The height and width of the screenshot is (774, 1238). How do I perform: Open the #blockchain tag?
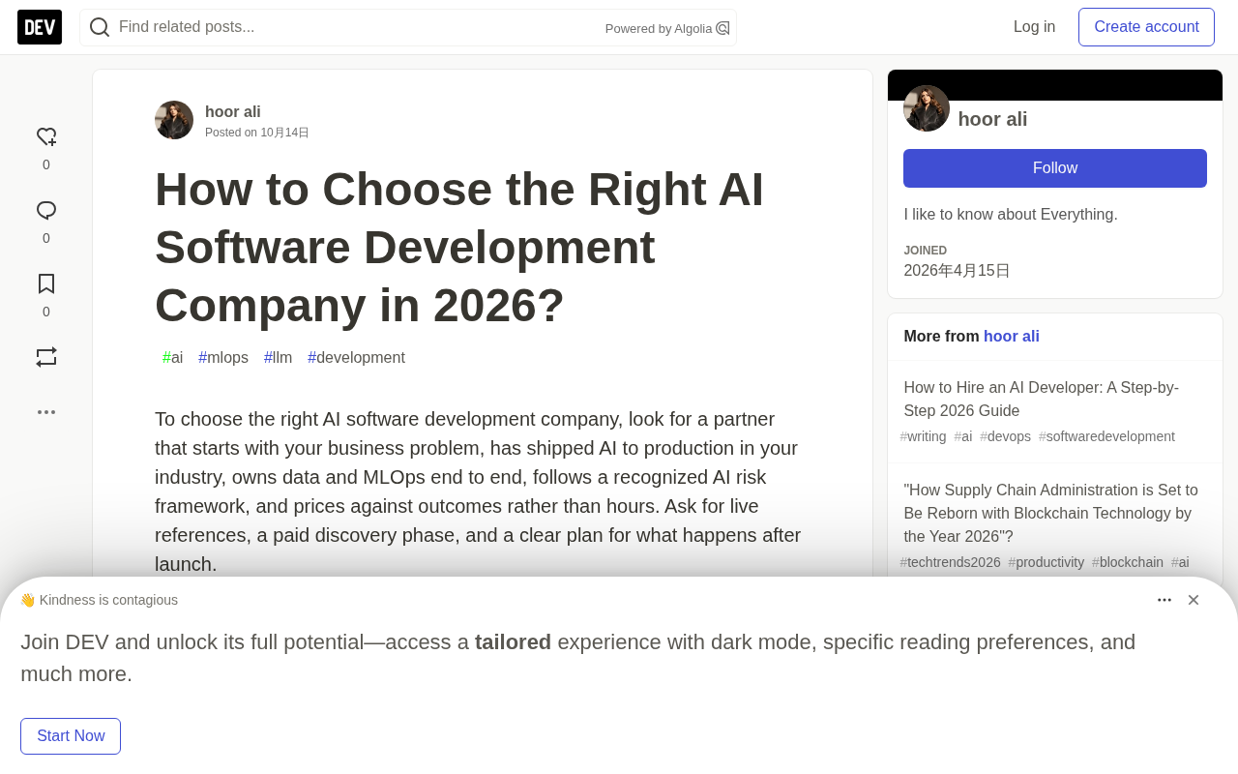pyautogui.click(x=1128, y=562)
